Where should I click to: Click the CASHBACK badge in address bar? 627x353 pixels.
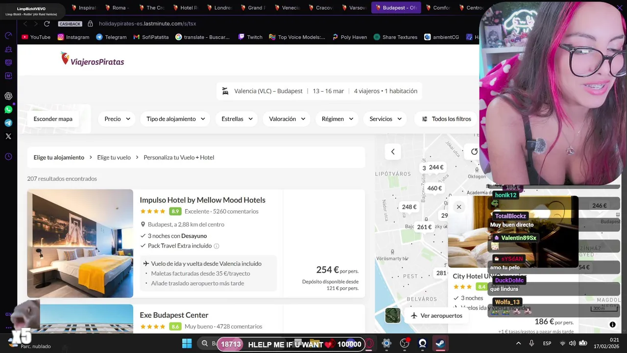coord(70,24)
